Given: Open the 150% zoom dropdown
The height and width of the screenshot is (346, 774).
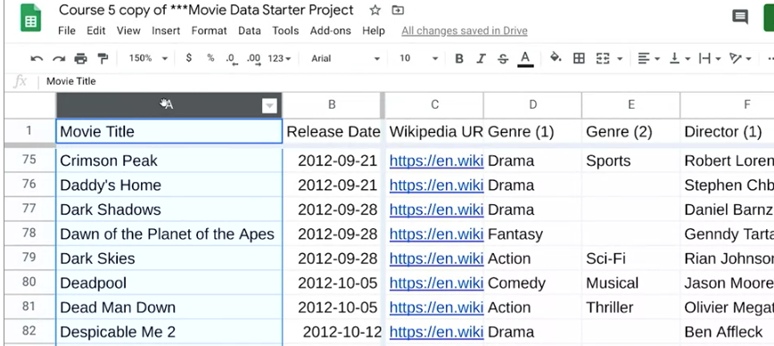Looking at the screenshot, I should (148, 58).
